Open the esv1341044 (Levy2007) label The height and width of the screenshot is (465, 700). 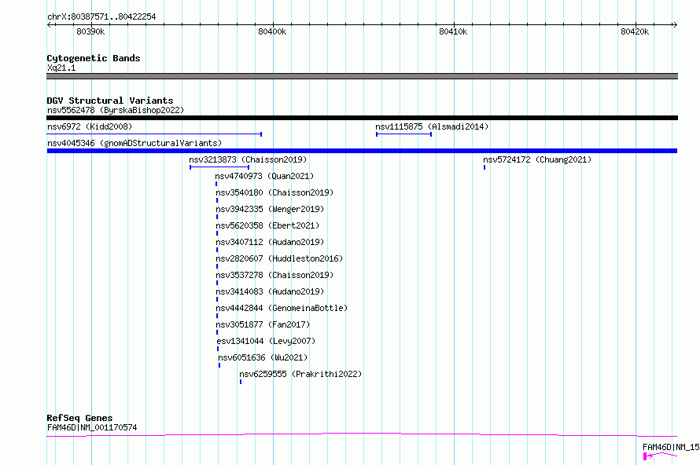point(265,341)
